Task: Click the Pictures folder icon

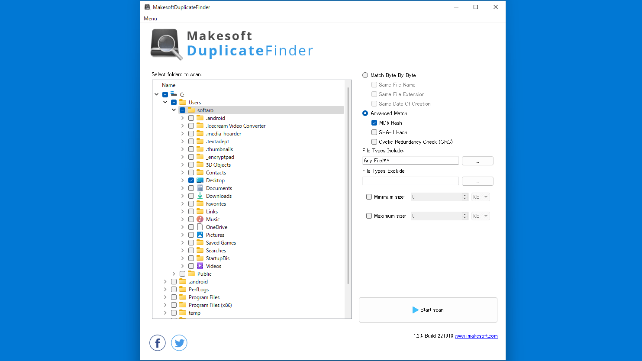Action: pos(200,235)
